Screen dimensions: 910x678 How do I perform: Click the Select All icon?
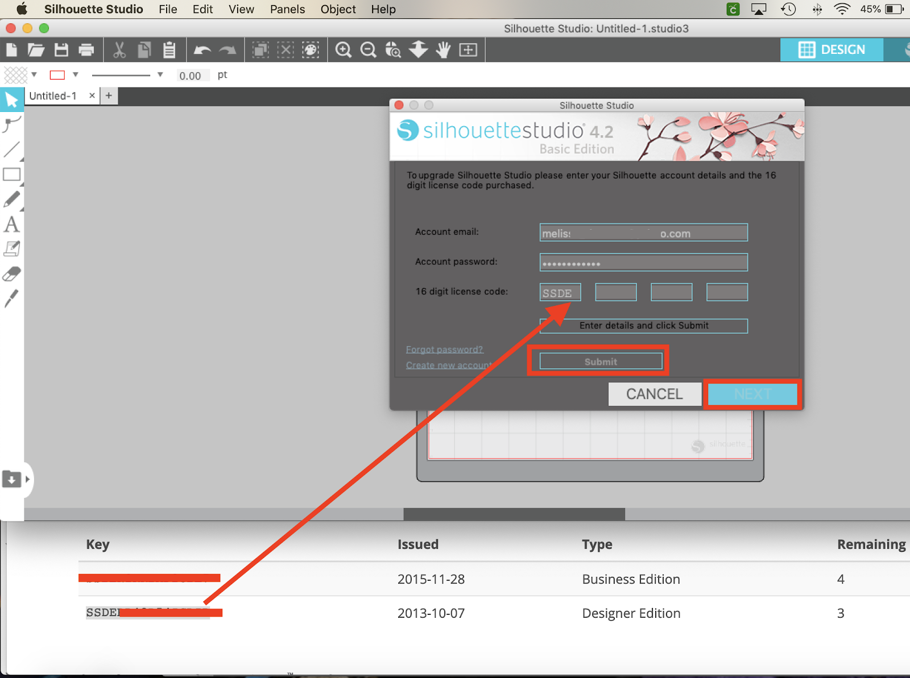[260, 50]
